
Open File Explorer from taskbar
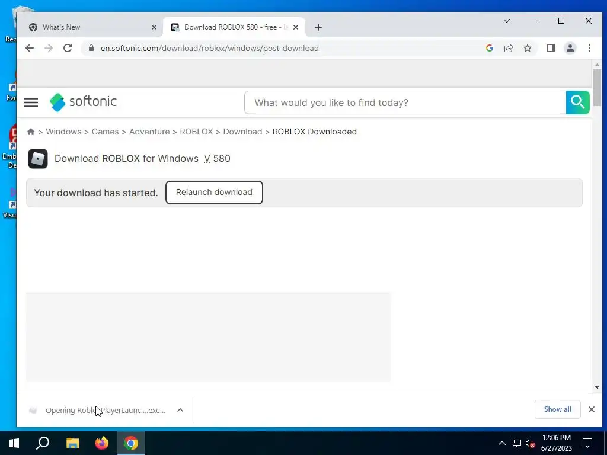point(72,443)
